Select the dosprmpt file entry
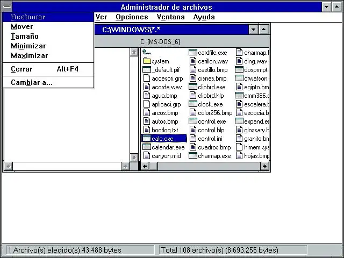This screenshot has width=344, height=258. click(252, 70)
